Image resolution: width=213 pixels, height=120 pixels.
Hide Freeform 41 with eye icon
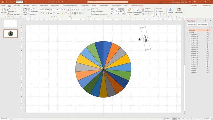207,35
